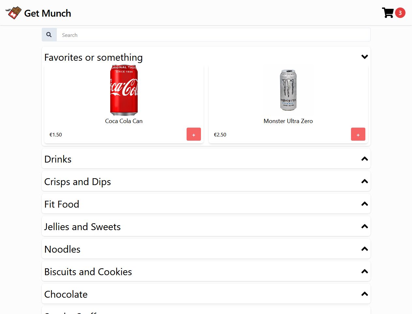The image size is (412, 314).
Task: Click the chocolate bar icon in the header logo
Action: coord(13,12)
